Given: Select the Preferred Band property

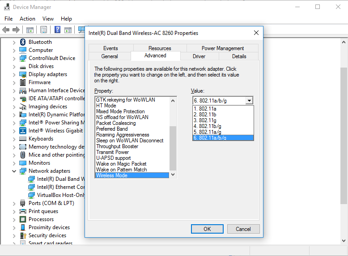Looking at the screenshot, I should click(132, 129).
